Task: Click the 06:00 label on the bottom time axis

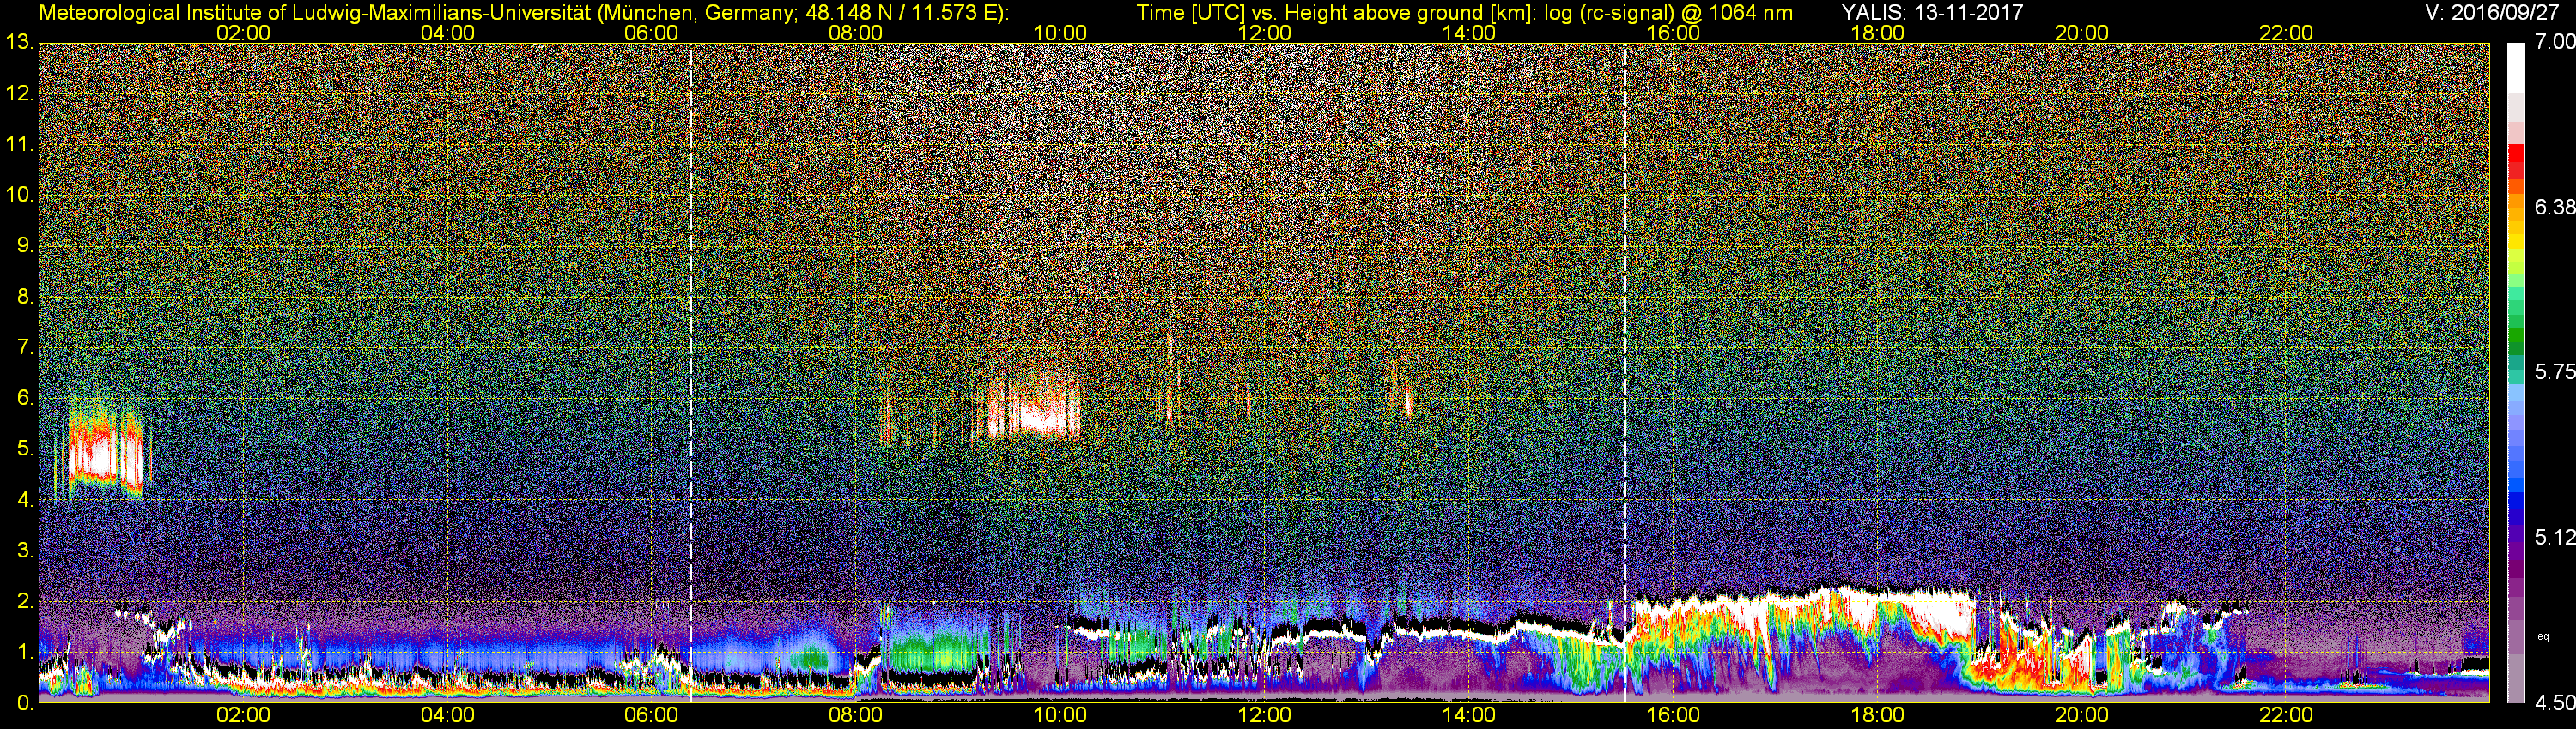Action: coord(651,716)
